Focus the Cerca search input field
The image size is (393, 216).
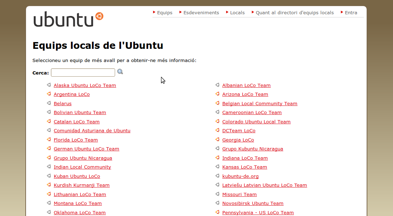pos(83,72)
